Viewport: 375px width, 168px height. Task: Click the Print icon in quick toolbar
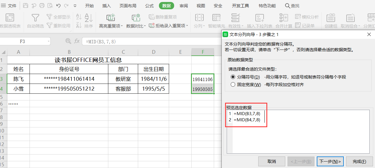(42, 6)
